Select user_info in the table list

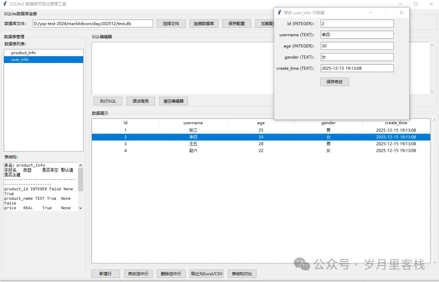click(x=43, y=59)
